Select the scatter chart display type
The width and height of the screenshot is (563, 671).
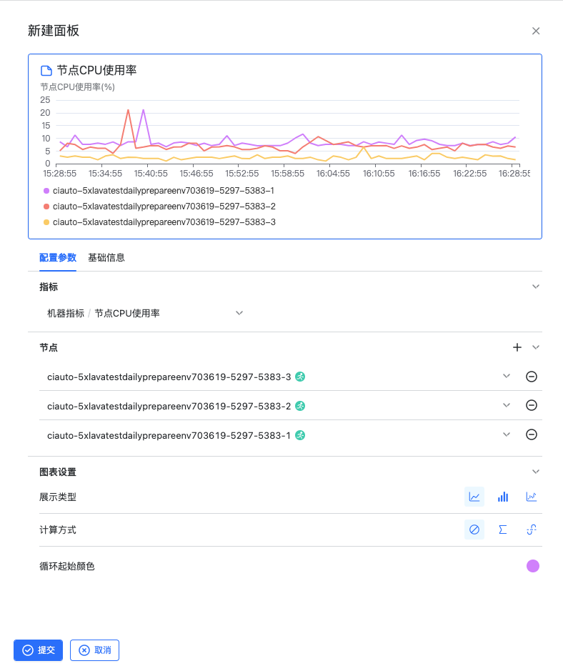coord(532,497)
